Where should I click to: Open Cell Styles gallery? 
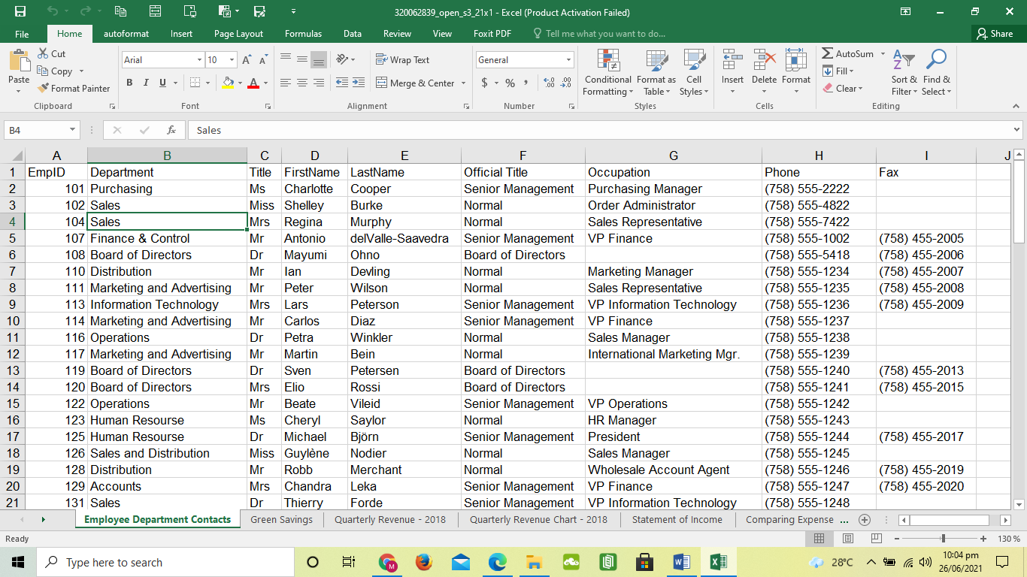point(693,73)
